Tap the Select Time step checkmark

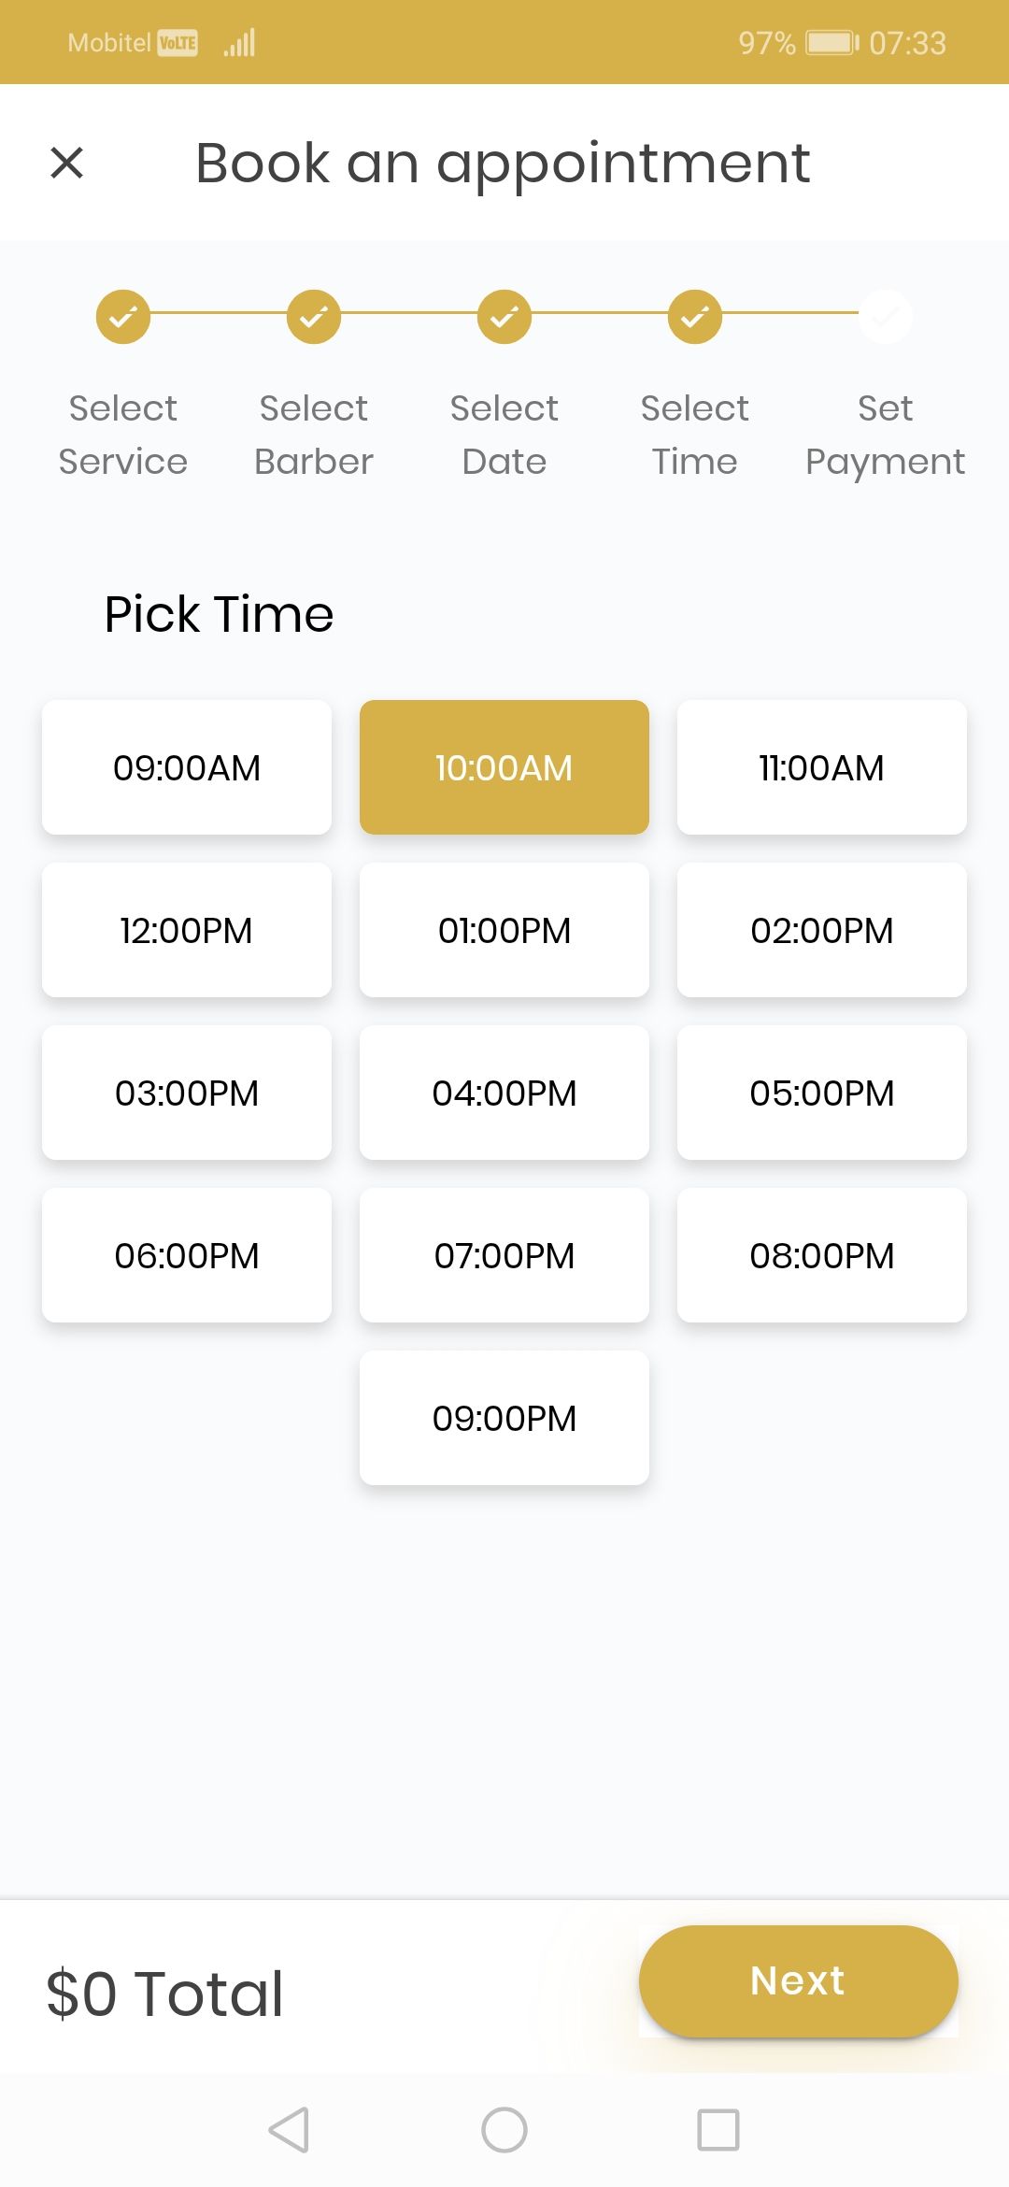click(x=695, y=317)
